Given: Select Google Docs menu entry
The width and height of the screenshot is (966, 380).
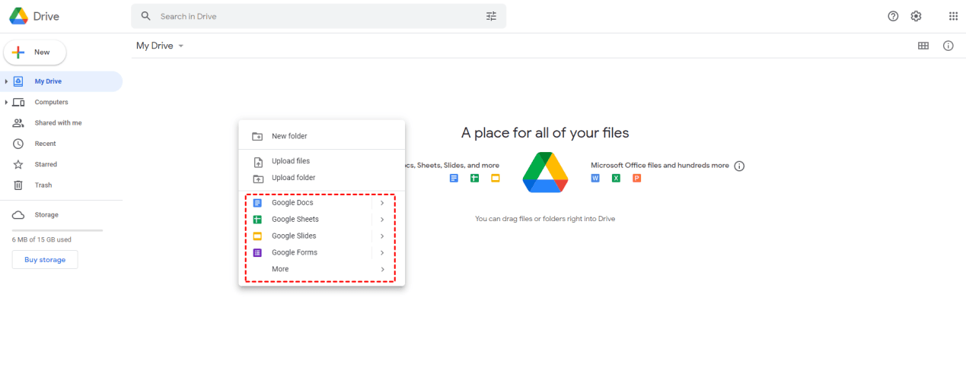Looking at the screenshot, I should click(322, 203).
